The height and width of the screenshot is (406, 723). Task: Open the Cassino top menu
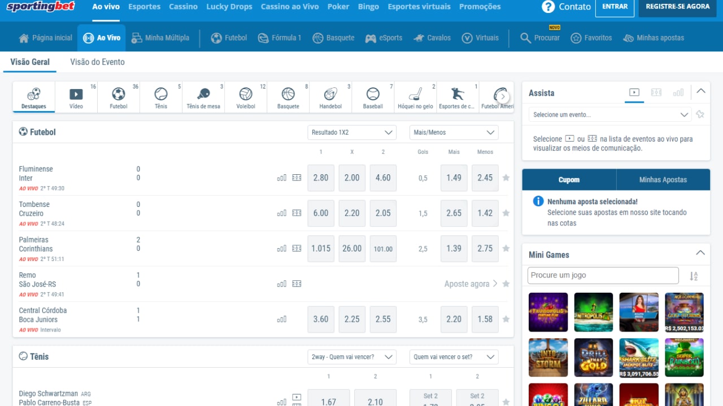point(184,7)
